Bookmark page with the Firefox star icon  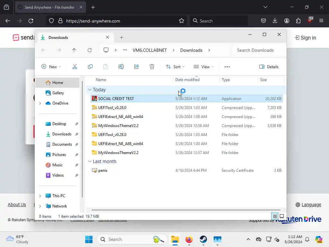[182, 21]
